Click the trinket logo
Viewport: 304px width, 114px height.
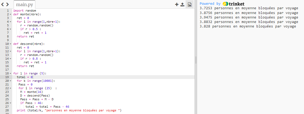pos(234,4)
